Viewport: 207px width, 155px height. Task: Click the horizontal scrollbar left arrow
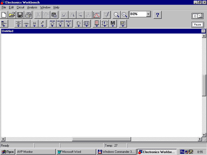pos(3,139)
